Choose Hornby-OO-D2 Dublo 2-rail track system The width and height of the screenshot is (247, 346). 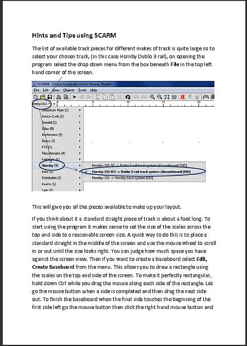(x=144, y=166)
